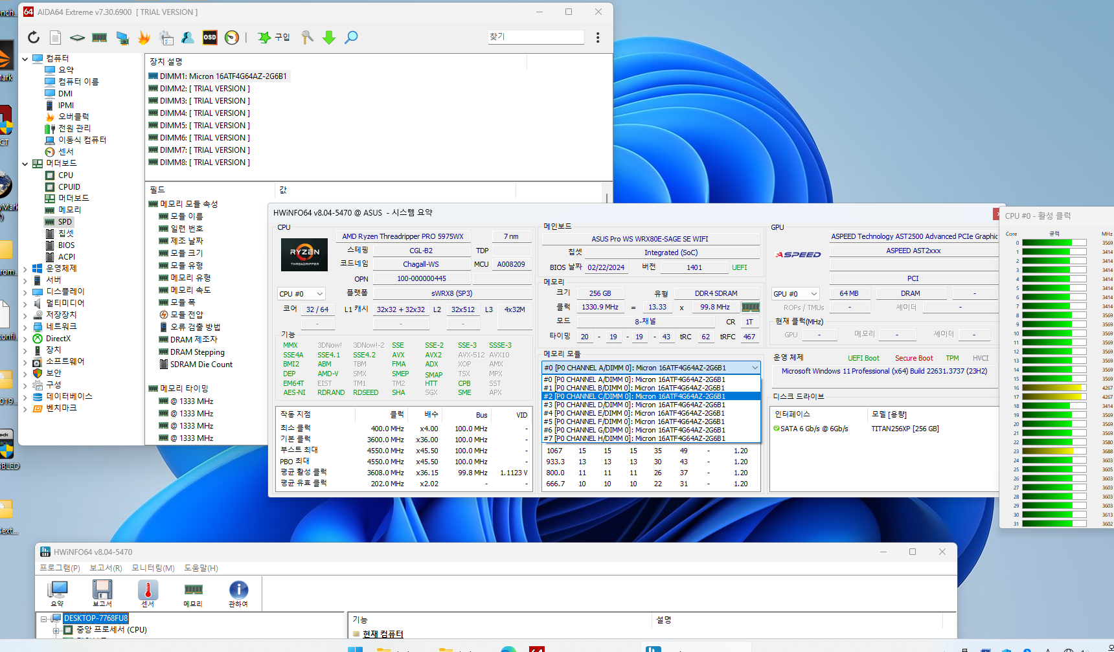Image resolution: width=1114 pixels, height=652 pixels.
Task: Click the HWiNFO 관하여 info icon
Action: point(238,593)
